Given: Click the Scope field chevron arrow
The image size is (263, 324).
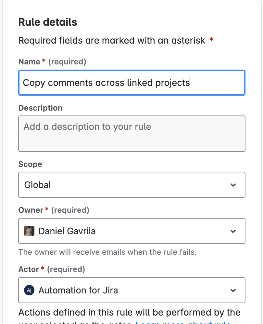Looking at the screenshot, I should point(233,185).
